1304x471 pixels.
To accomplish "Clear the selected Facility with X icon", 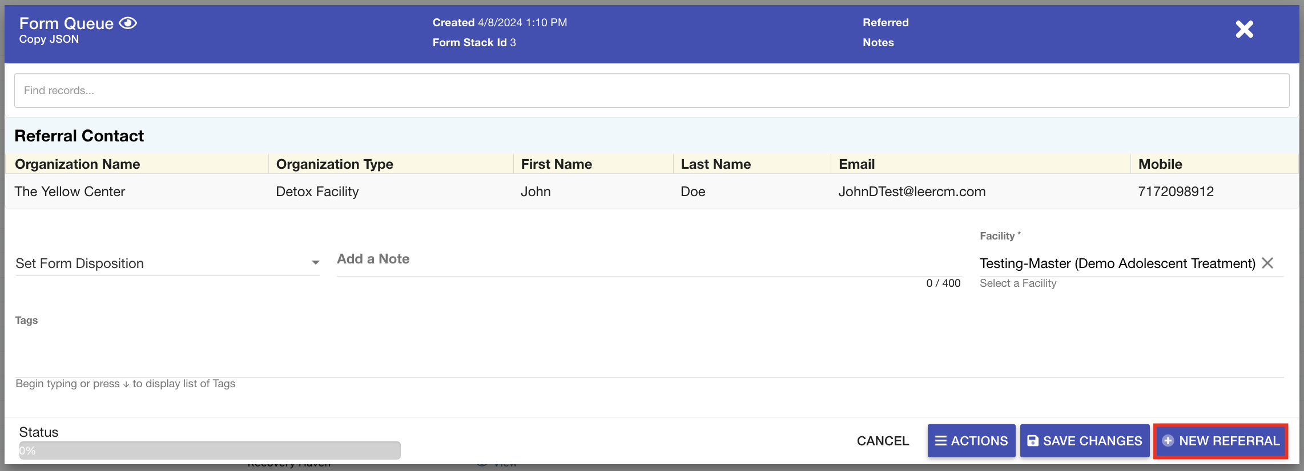I will 1267,263.
